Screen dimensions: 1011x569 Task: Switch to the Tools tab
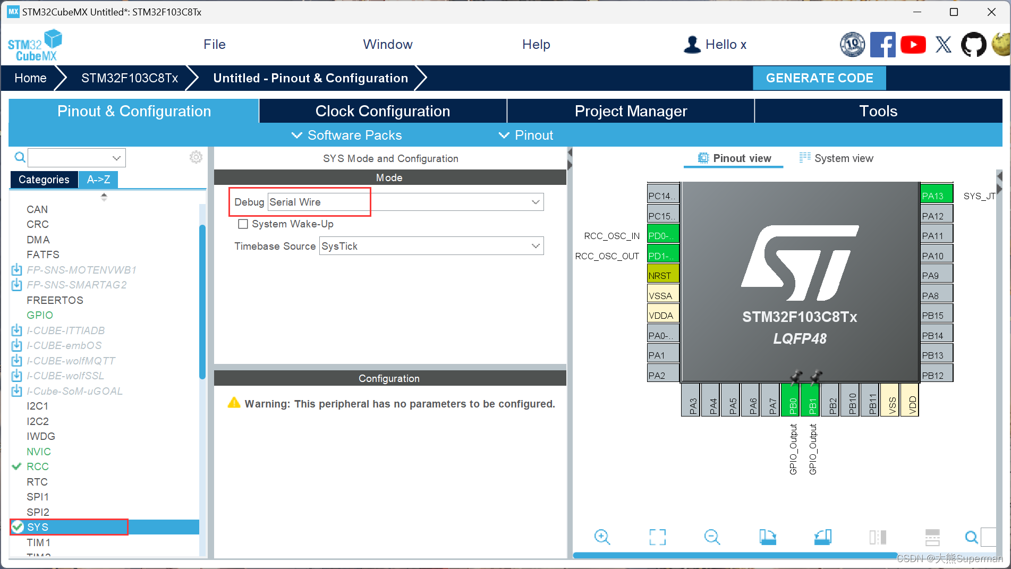pyautogui.click(x=878, y=111)
